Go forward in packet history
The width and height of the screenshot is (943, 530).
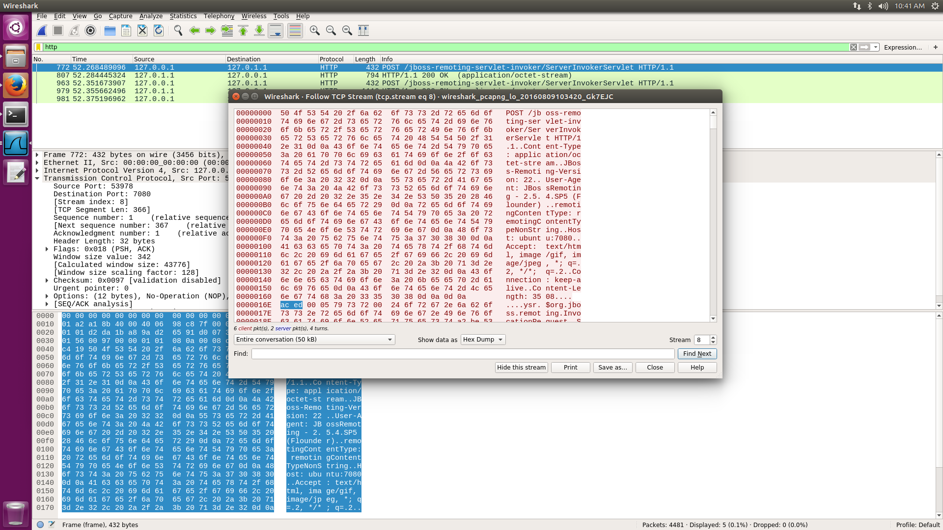[x=211, y=31]
